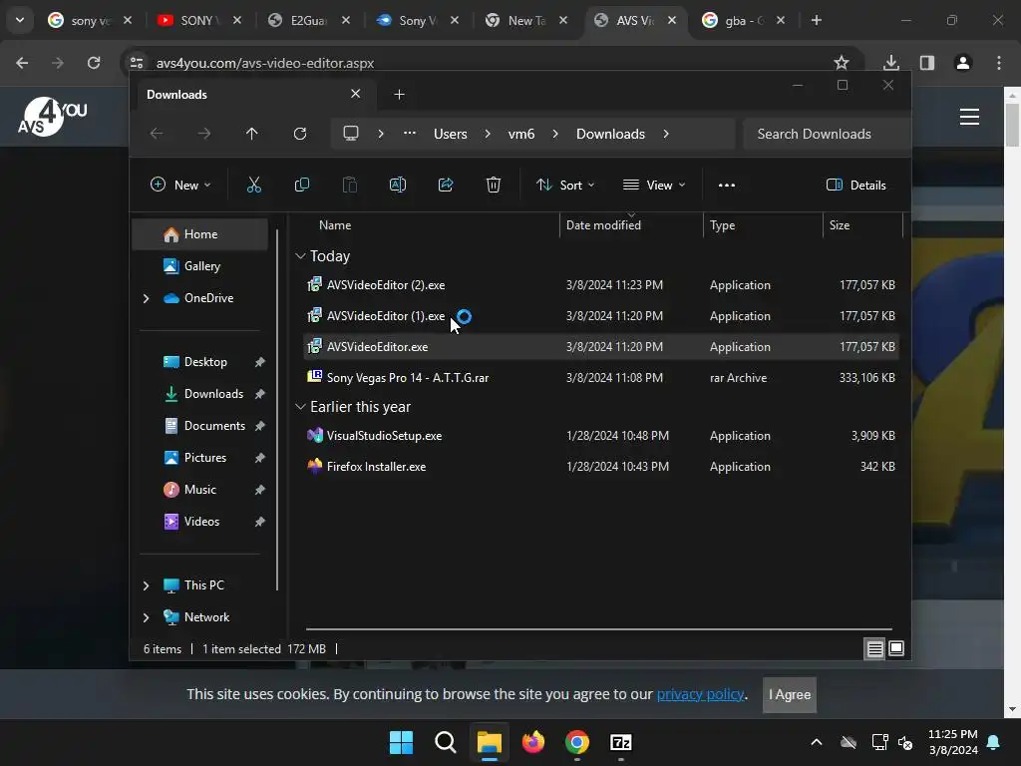This screenshot has width=1021, height=766.
Task: Click the Share icon in Explorer toolbar
Action: (x=446, y=185)
